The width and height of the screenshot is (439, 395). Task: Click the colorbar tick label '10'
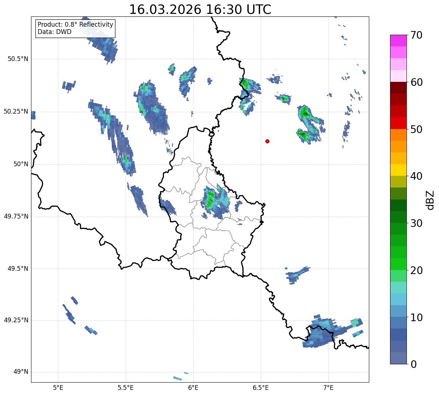417,318
